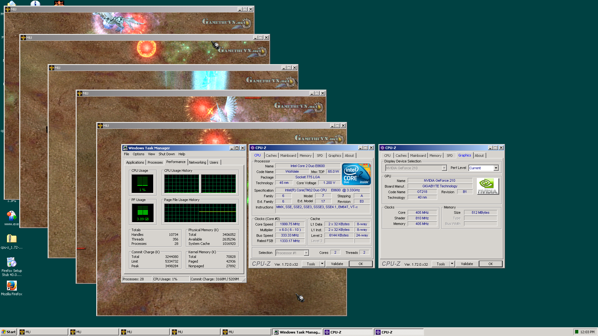The width and height of the screenshot is (598, 336).
Task: Launch Firefox Setup Stub installer icon
Action: [12, 267]
